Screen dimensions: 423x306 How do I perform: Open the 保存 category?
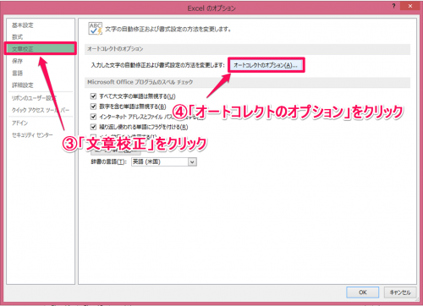click(x=18, y=61)
